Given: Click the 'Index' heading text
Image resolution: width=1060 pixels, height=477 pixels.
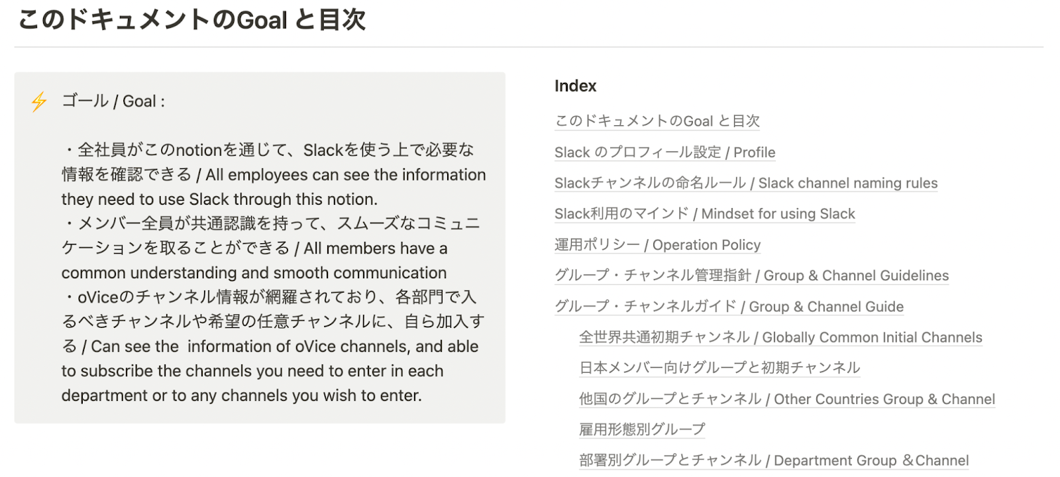Looking at the screenshot, I should tap(575, 86).
